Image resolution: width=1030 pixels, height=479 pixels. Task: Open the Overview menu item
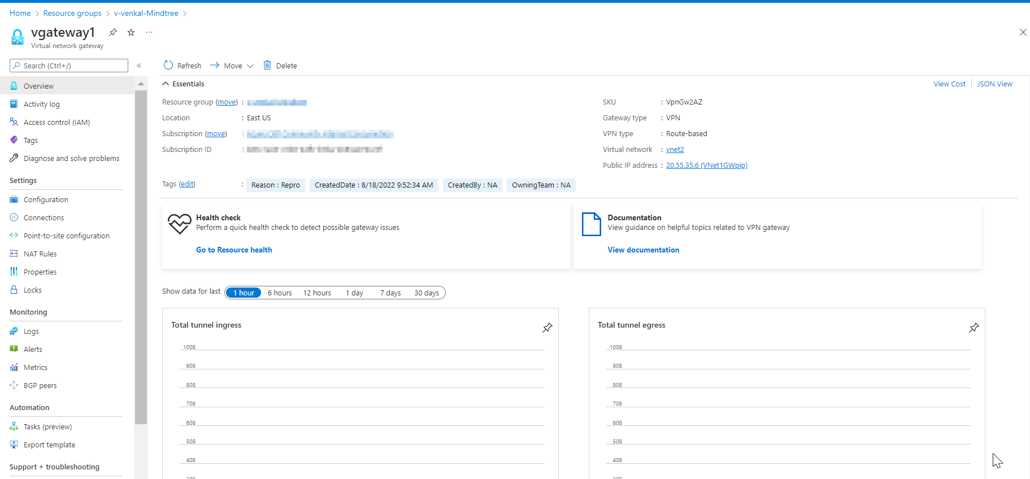pos(67,86)
